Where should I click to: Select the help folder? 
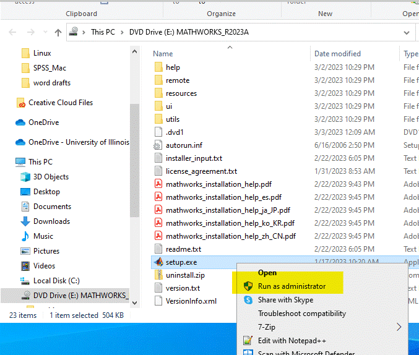tap(167, 67)
